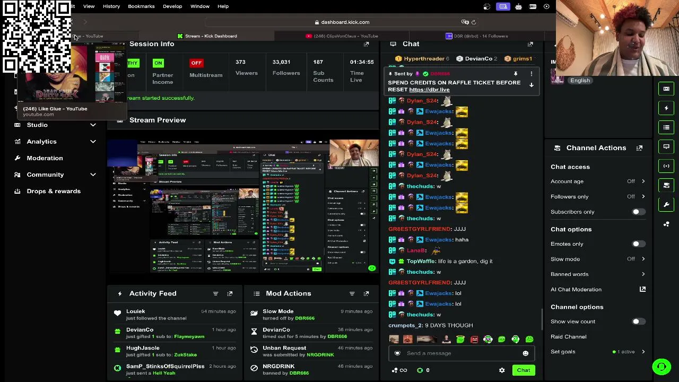Pop out the Channel Actions panel
Screen dimensions: 679x382
point(639,148)
